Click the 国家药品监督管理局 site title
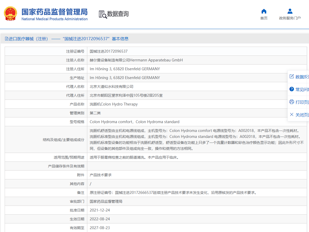 point(55,12)
